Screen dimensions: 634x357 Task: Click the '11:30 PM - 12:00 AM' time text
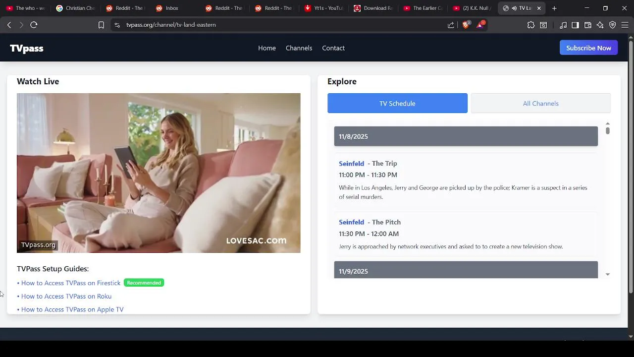pyautogui.click(x=369, y=234)
